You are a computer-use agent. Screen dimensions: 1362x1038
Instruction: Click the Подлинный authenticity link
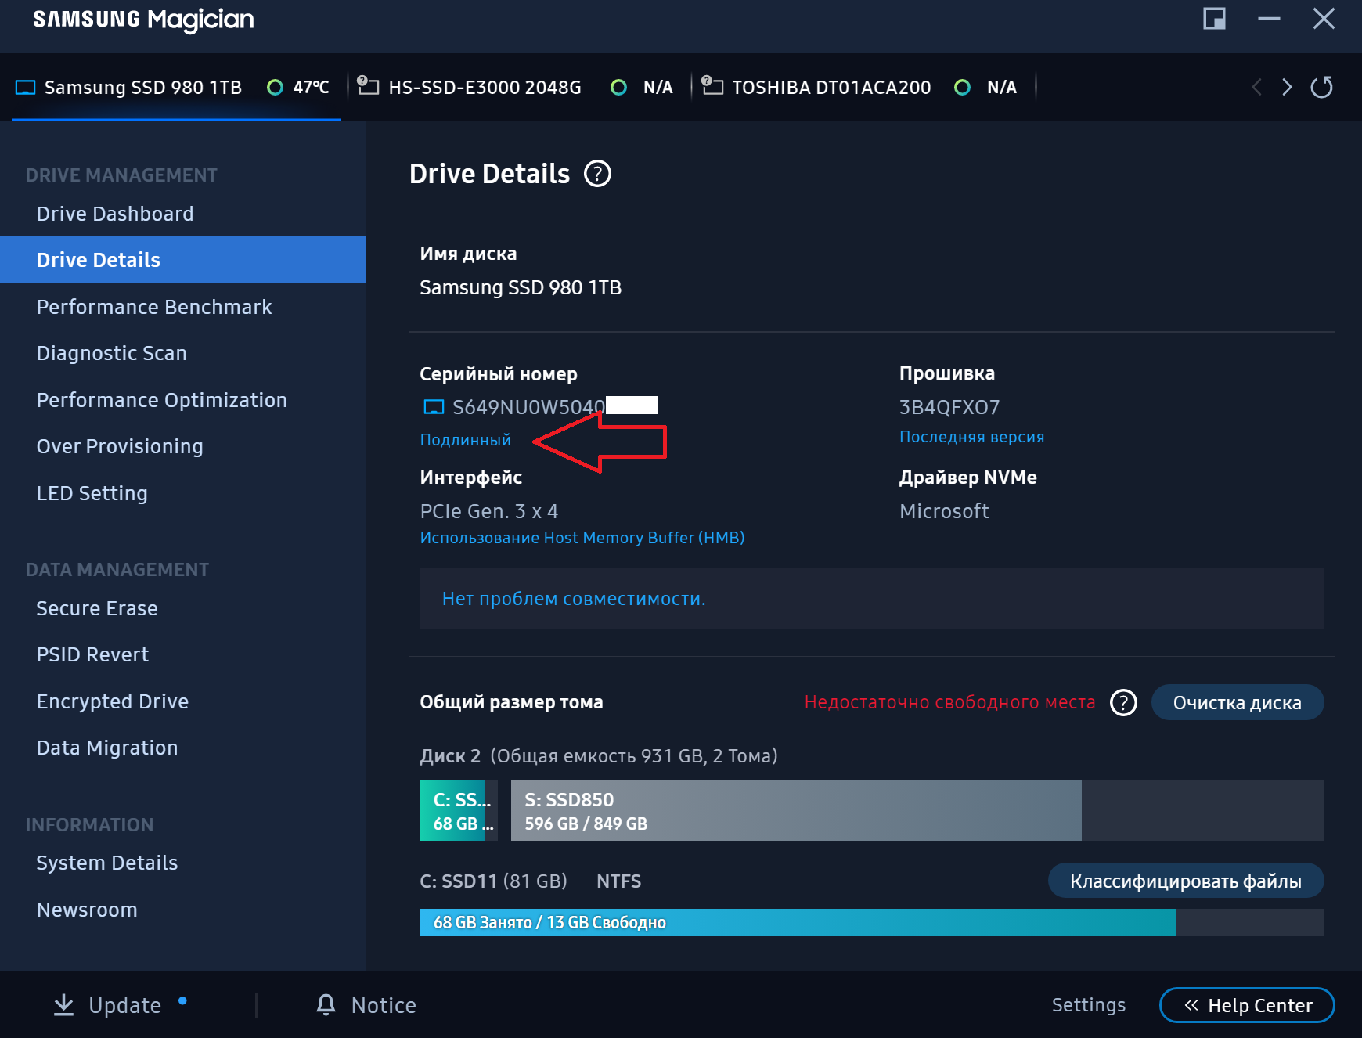pyautogui.click(x=465, y=440)
